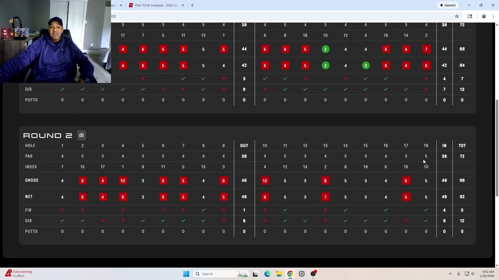Launch Microsoft Edge from the taskbar
This screenshot has width=499, height=280.
pyautogui.click(x=267, y=274)
